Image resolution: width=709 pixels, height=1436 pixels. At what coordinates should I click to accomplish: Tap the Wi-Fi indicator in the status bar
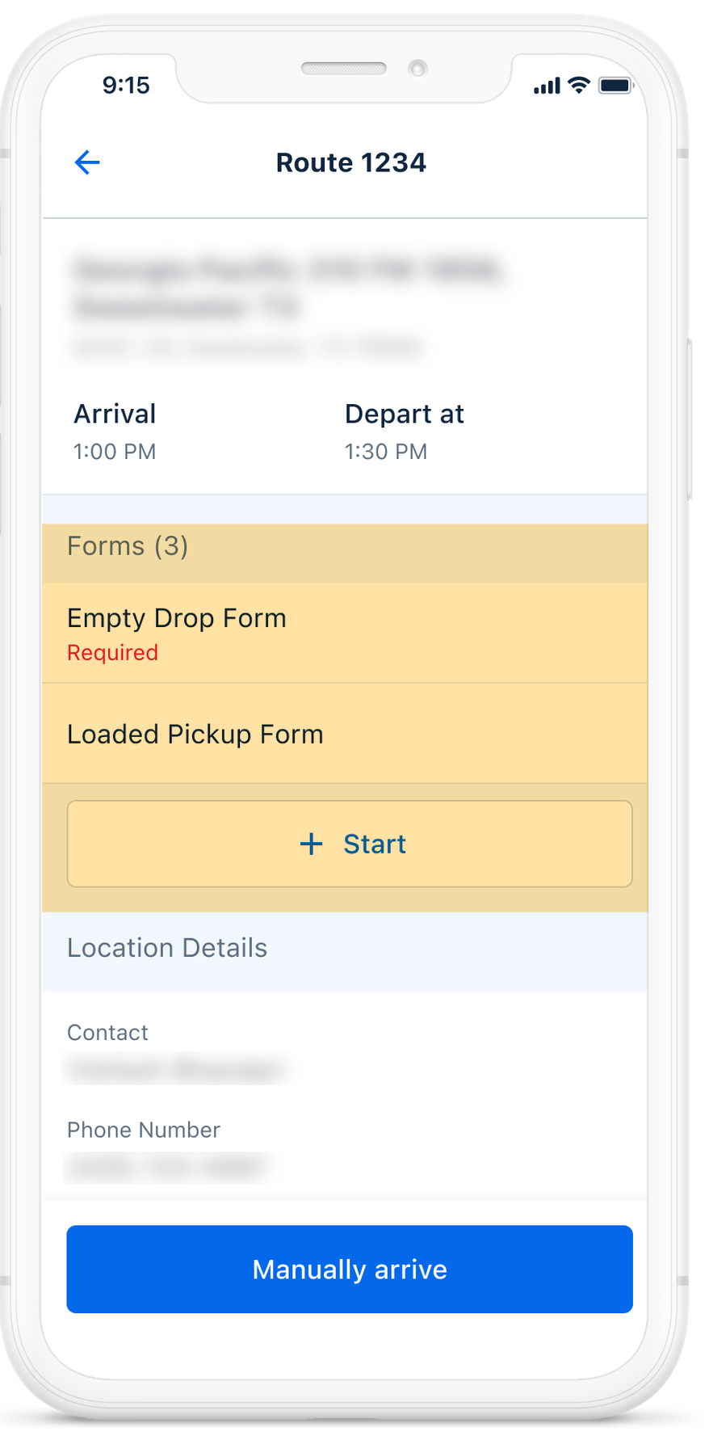(x=578, y=84)
